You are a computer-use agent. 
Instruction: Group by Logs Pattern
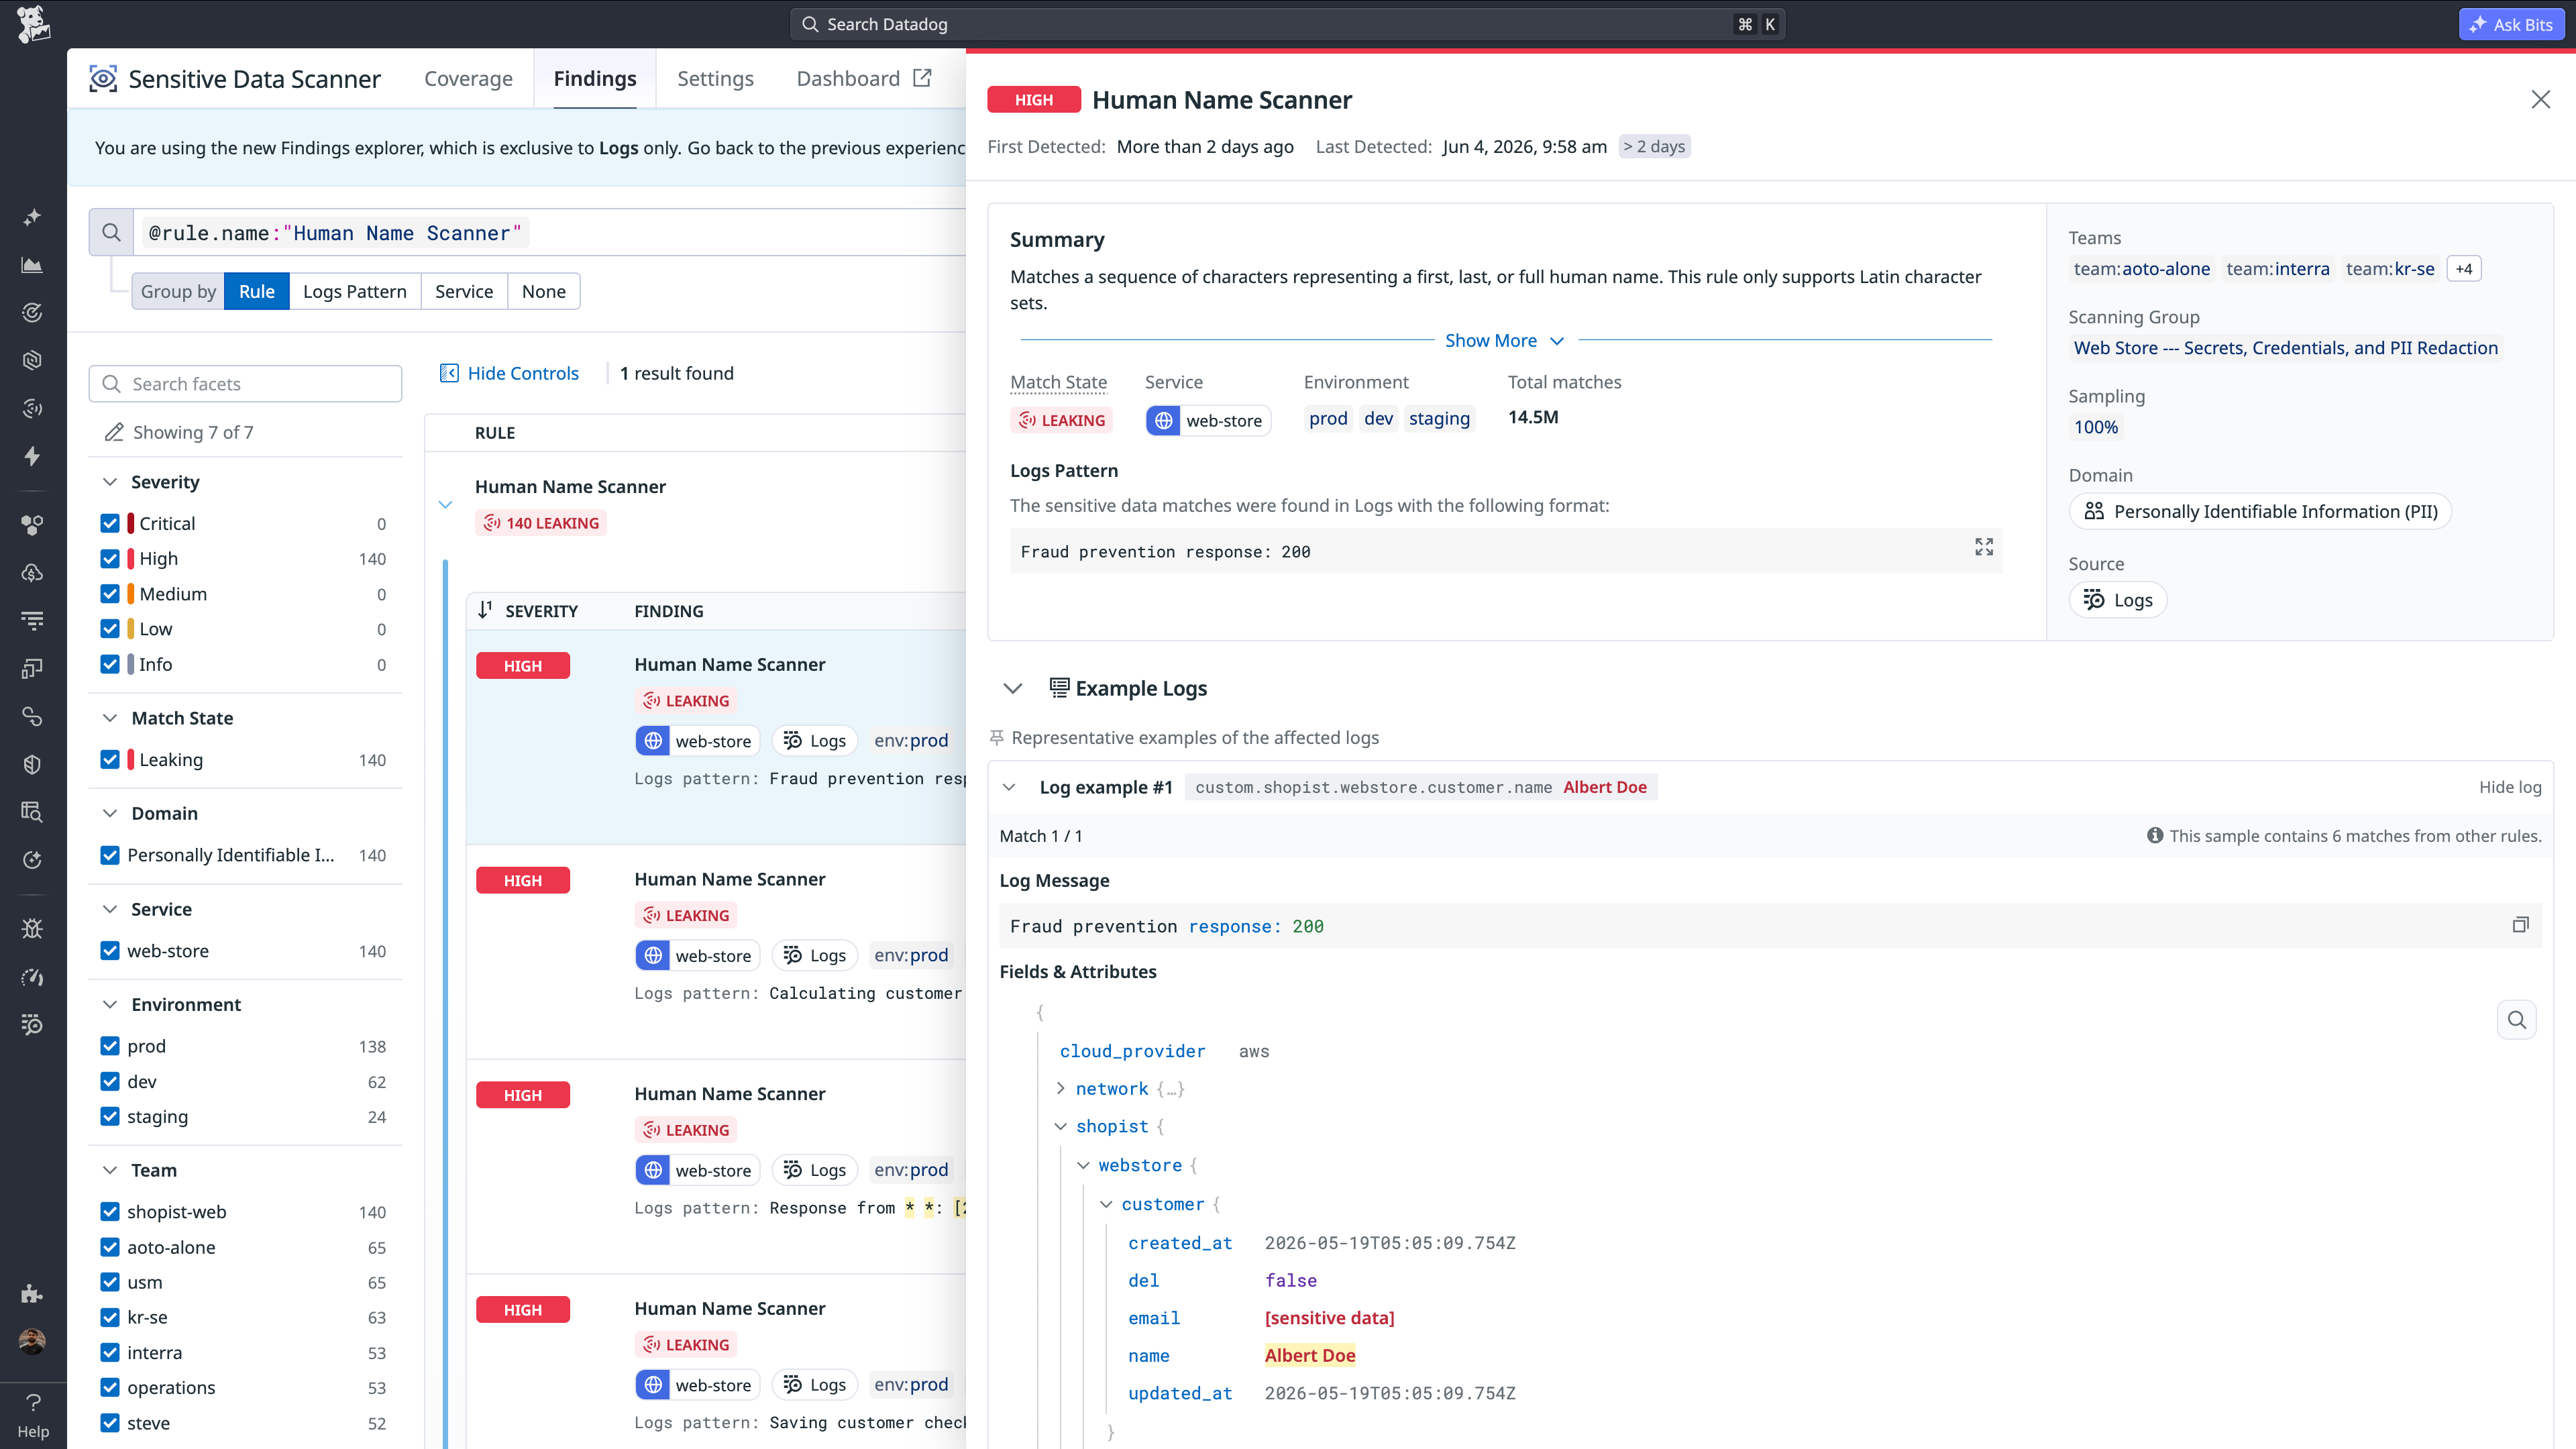pos(355,291)
